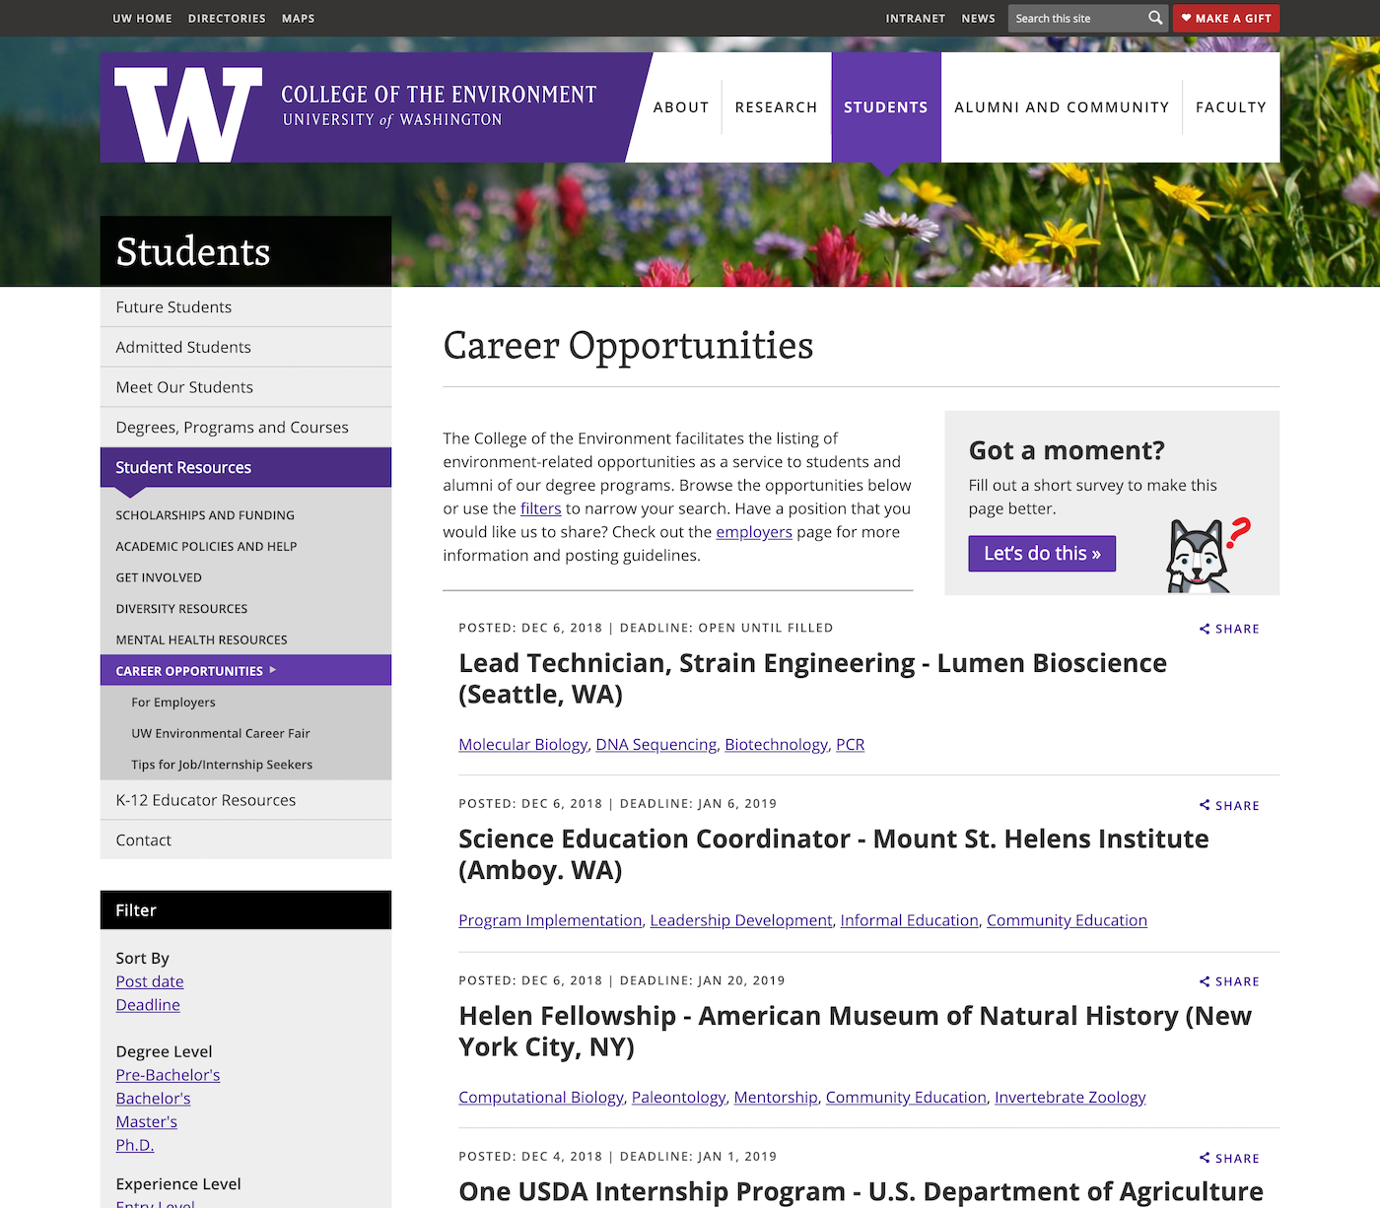
Task: Select Student Resources in sidebar
Action: [245, 467]
